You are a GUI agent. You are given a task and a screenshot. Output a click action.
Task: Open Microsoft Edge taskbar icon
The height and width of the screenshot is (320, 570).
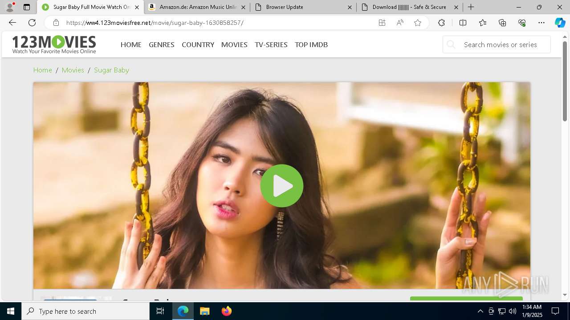(183, 311)
